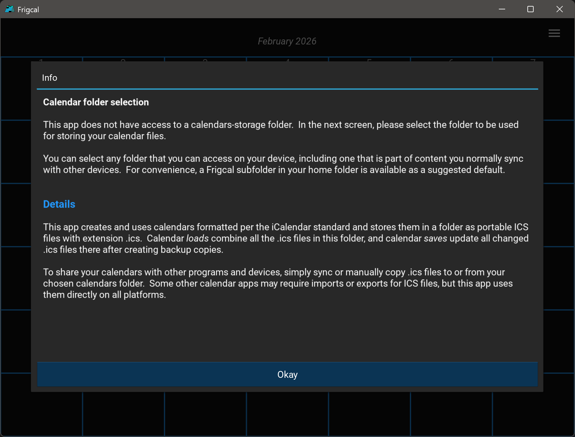575x437 pixels.
Task: Click empty dialog area above Okay button
Action: pyautogui.click(x=287, y=332)
